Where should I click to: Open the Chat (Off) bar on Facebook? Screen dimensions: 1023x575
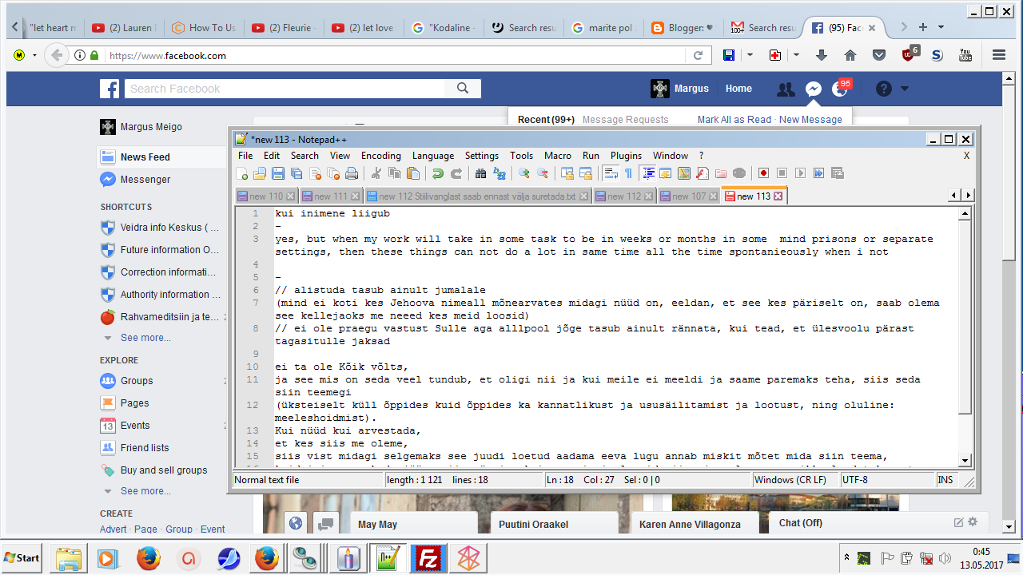(880, 523)
